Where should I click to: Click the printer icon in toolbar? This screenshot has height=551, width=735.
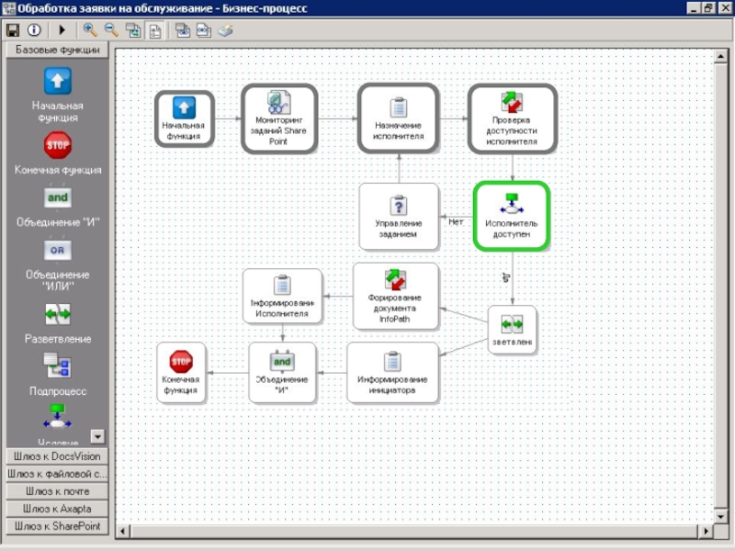pos(225,30)
